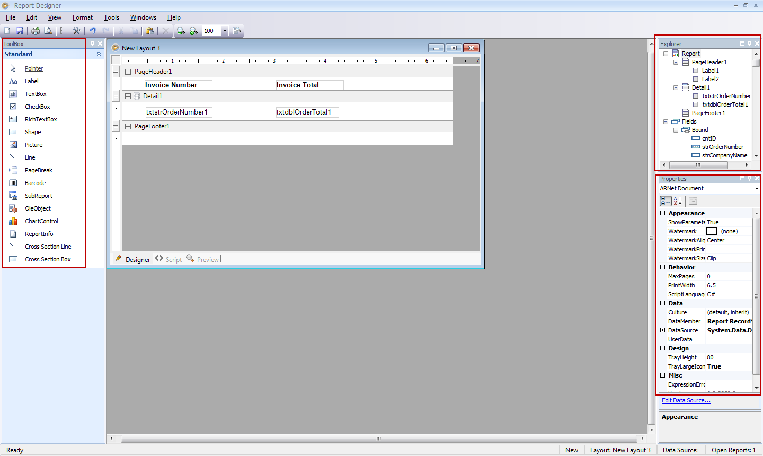
Task: Select txtdblOrderTotal1 node in Explorer
Action: [x=725, y=104]
